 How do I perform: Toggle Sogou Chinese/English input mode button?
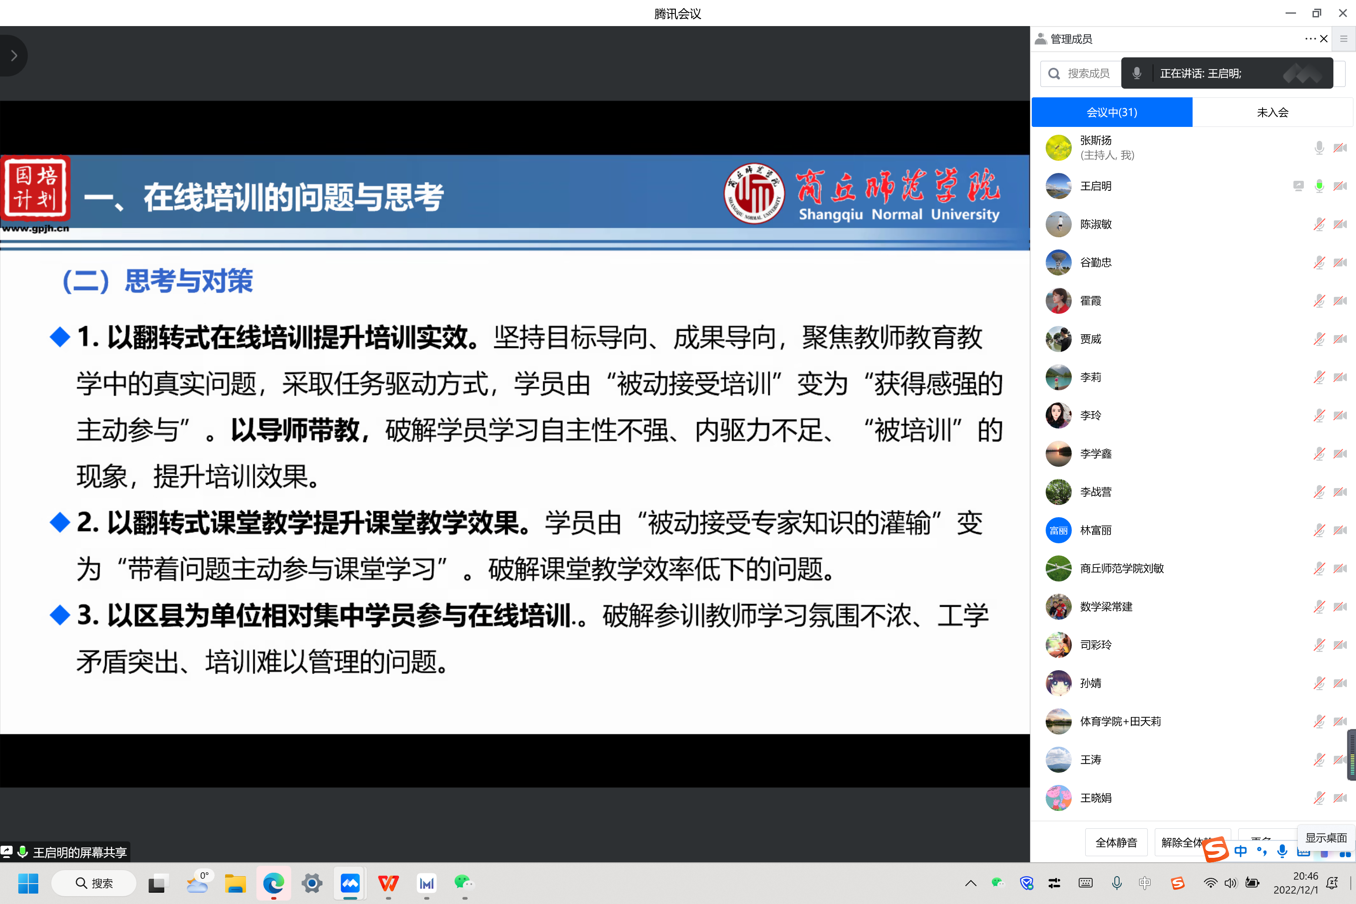(1241, 851)
